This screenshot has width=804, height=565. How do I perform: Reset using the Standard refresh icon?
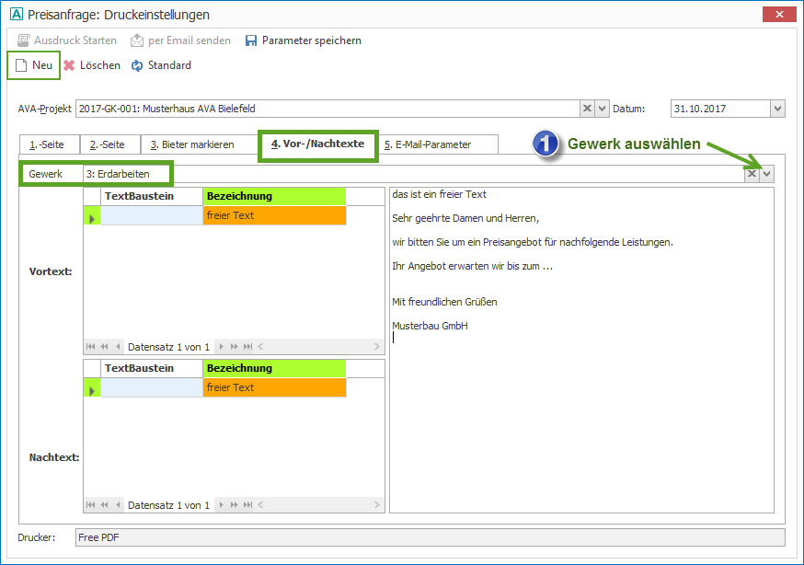[138, 65]
